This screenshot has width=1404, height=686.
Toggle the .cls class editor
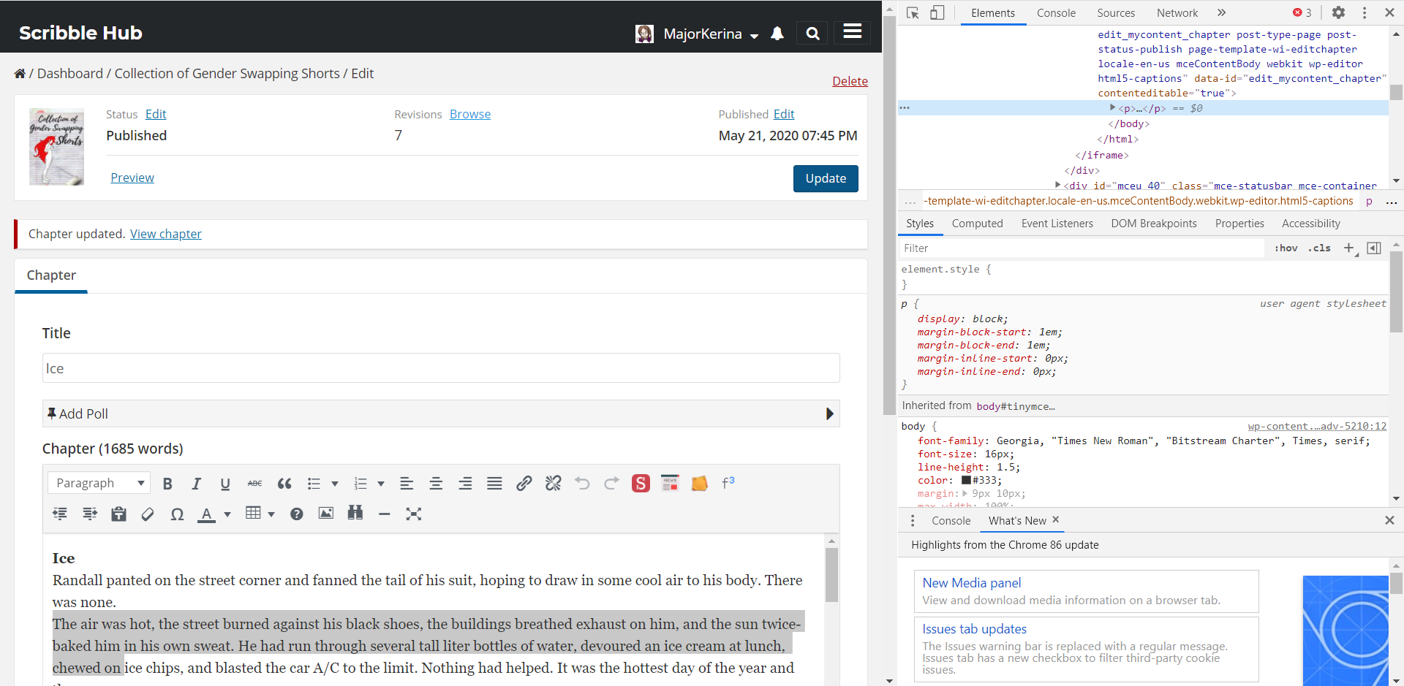coord(1320,248)
